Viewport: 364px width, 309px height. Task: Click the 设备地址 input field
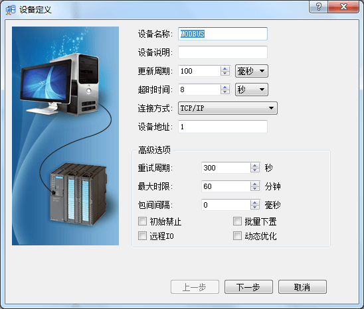(x=223, y=127)
